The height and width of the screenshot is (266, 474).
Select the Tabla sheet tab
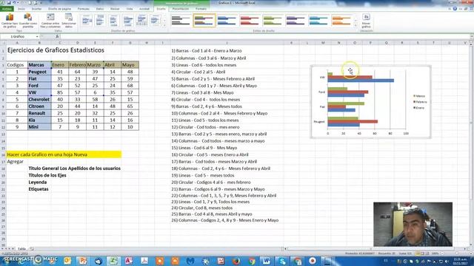(21, 249)
